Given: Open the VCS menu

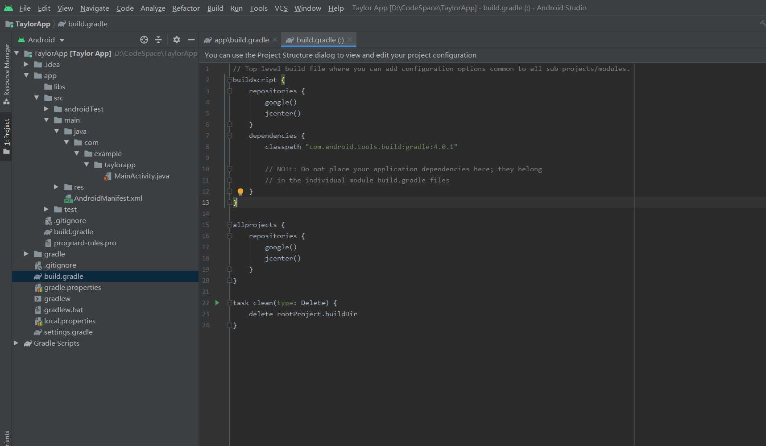Looking at the screenshot, I should point(281,8).
